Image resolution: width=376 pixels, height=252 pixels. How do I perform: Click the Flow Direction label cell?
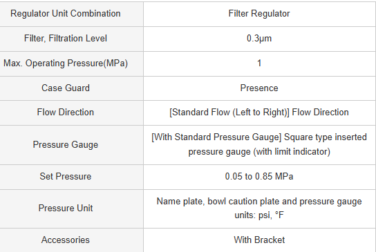coord(71,113)
